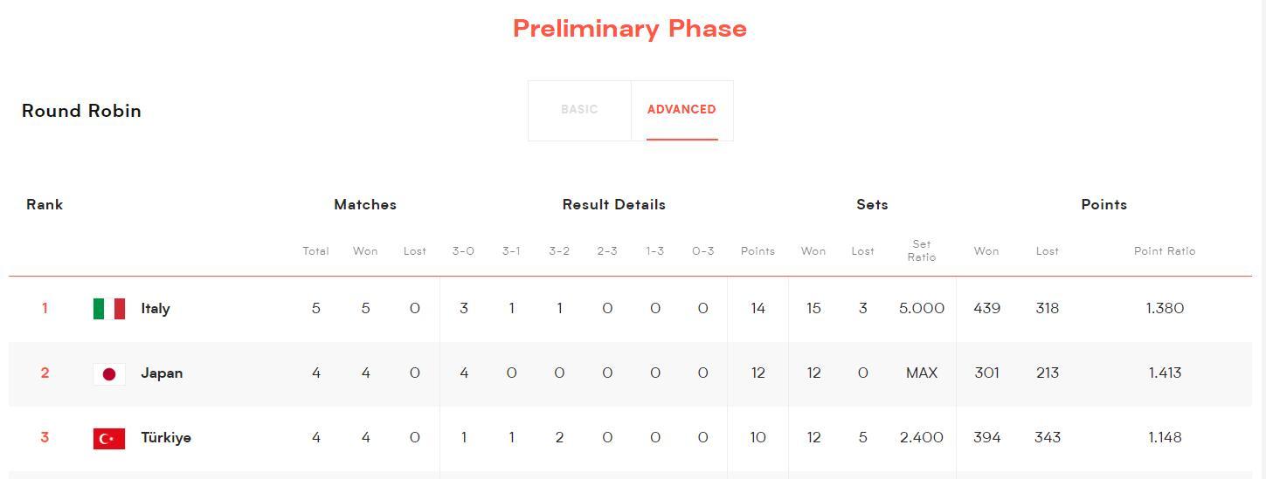Click Türkiye's point ratio 1.148
This screenshot has height=479, width=1266.
(1164, 438)
